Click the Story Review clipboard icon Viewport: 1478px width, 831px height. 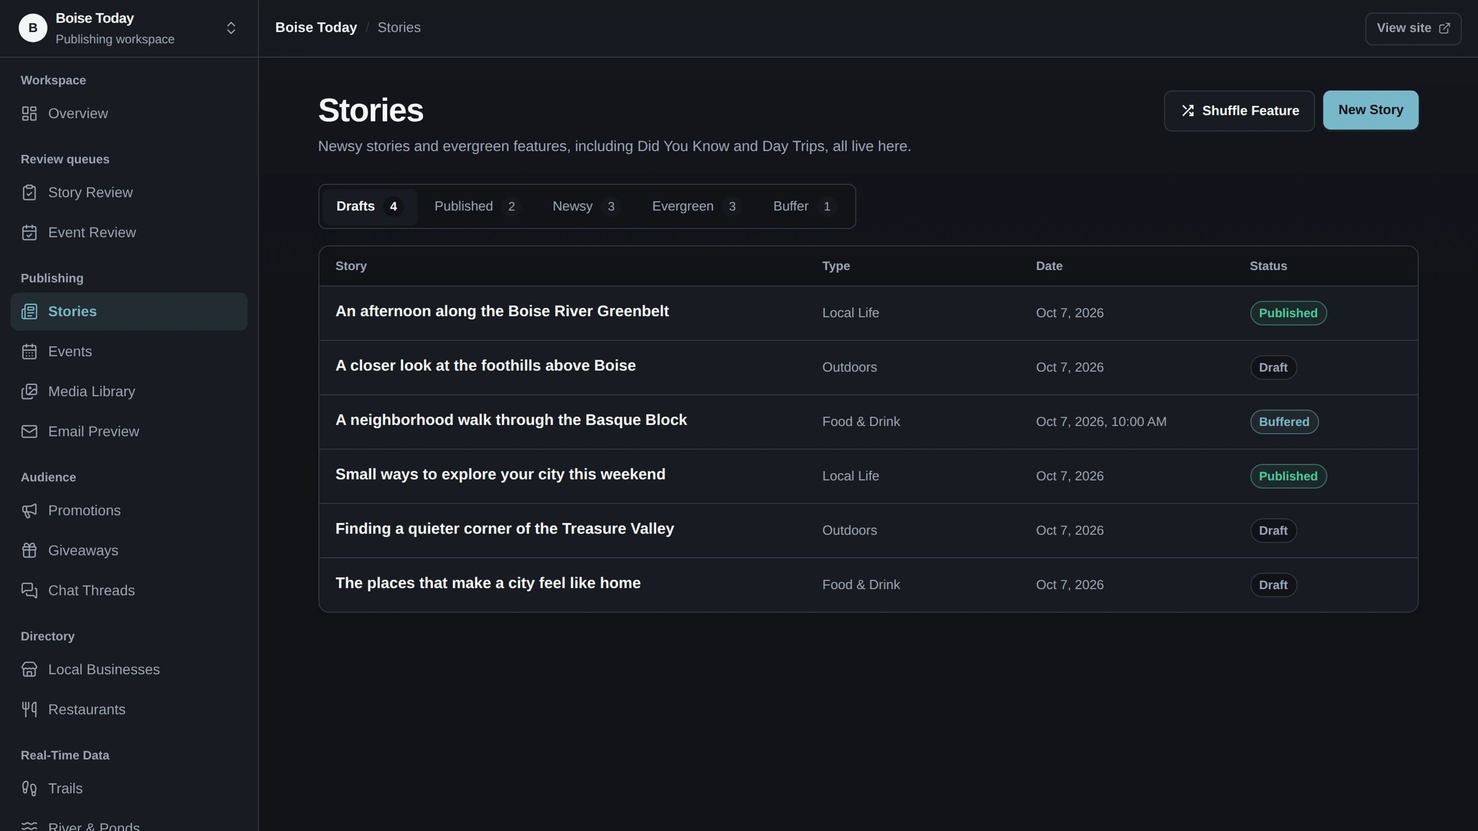[x=29, y=193]
